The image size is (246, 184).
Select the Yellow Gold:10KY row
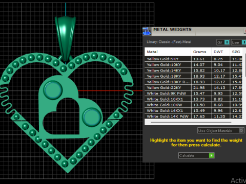[x=193, y=65]
